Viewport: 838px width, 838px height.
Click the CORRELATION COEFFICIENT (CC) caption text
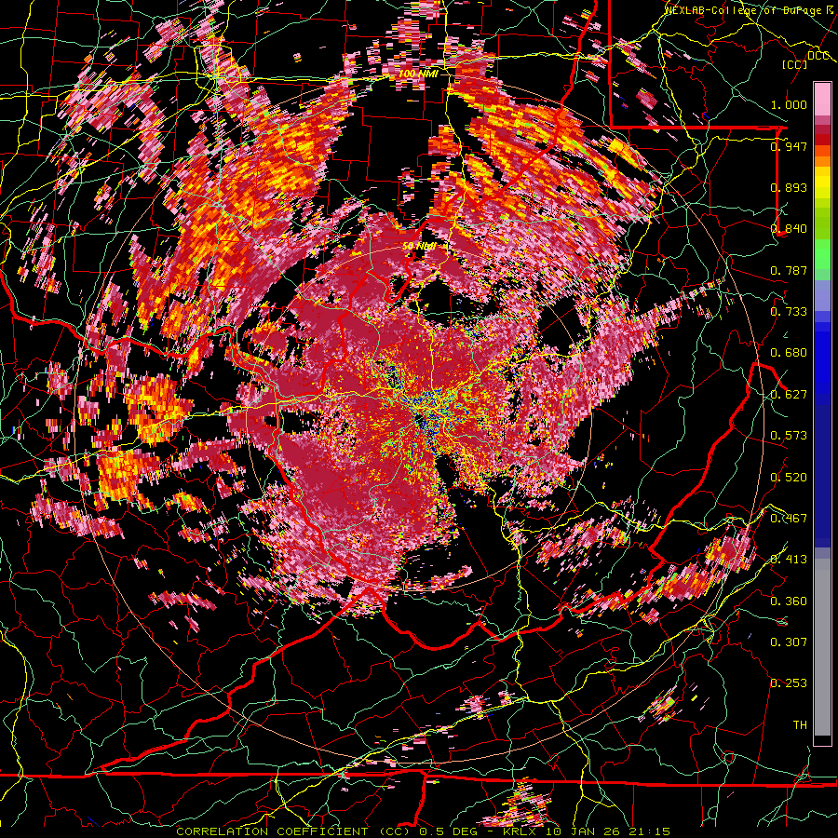click(x=291, y=831)
